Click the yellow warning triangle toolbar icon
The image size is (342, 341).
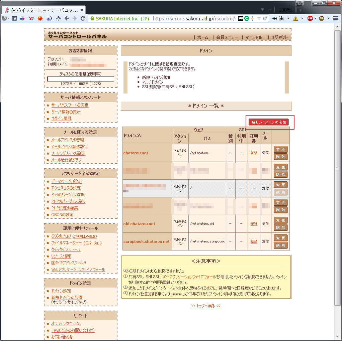tap(295, 18)
